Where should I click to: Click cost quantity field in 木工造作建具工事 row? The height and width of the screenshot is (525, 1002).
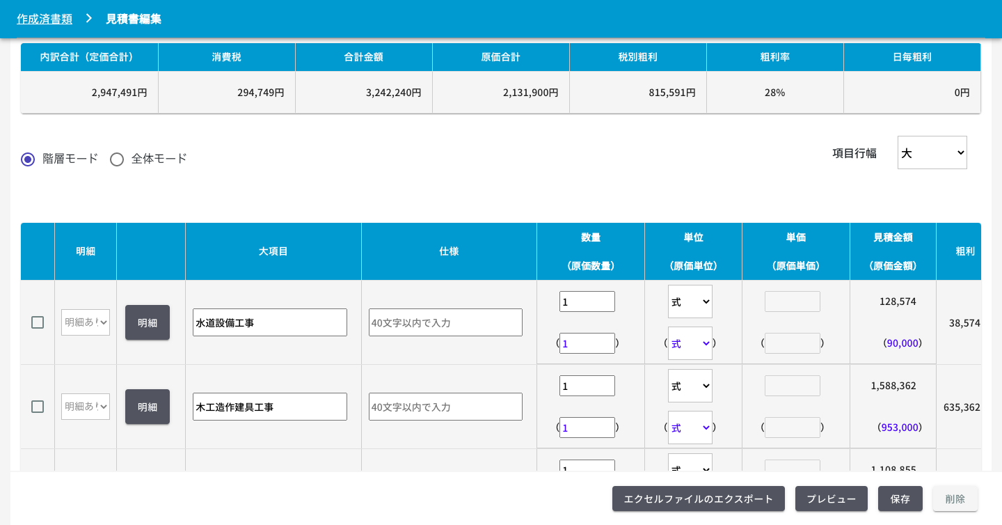587,428
